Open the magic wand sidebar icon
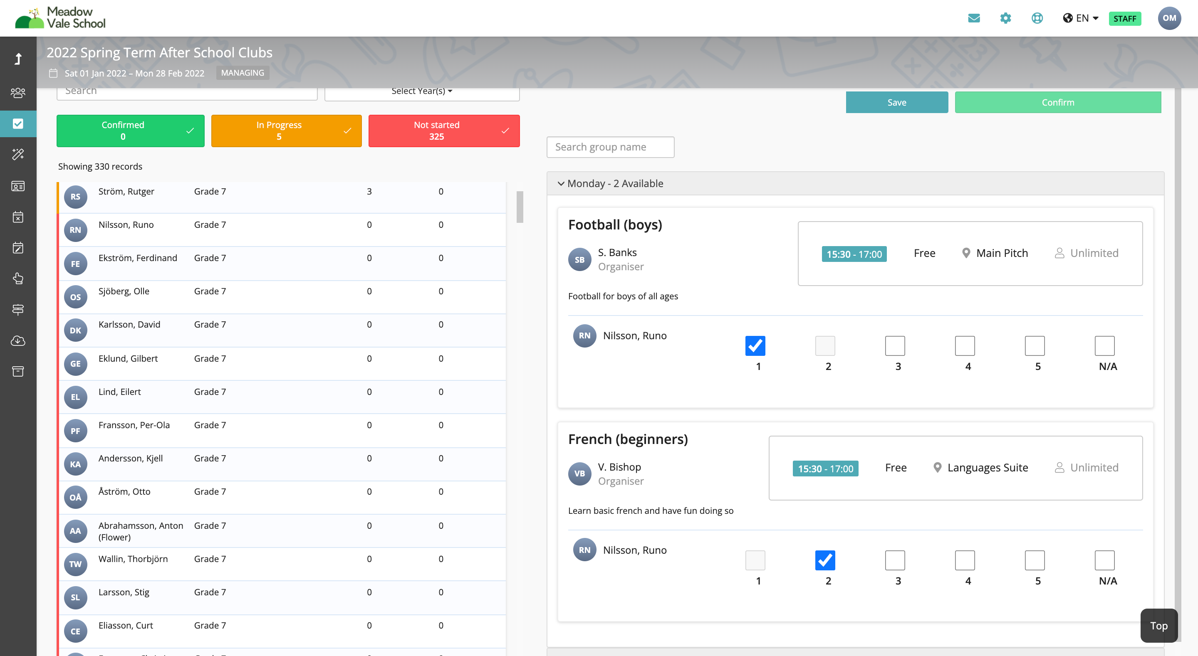The height and width of the screenshot is (656, 1198). coord(18,154)
